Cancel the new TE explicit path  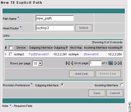tap(115, 93)
